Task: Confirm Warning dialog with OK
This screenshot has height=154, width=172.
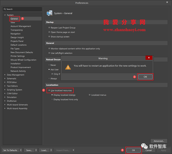Action: click(145, 77)
